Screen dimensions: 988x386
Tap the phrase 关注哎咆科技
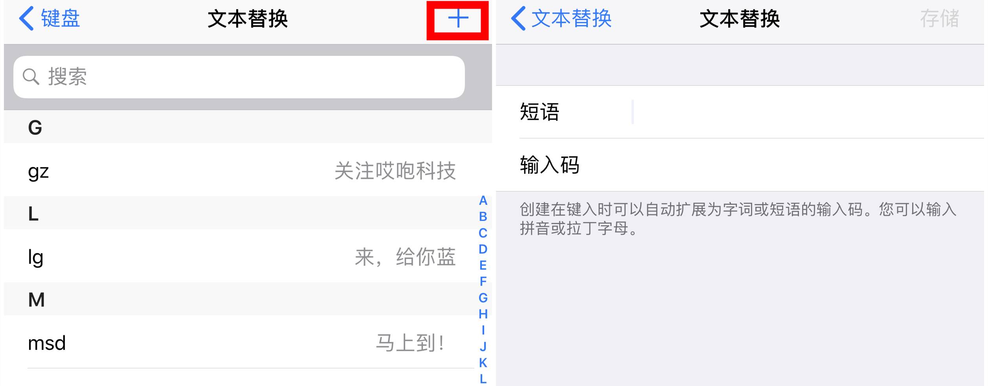click(395, 171)
